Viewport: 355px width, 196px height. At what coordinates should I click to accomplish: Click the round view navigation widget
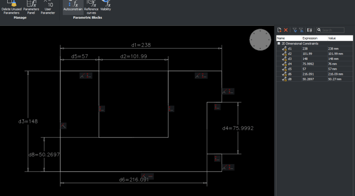[x=260, y=40]
